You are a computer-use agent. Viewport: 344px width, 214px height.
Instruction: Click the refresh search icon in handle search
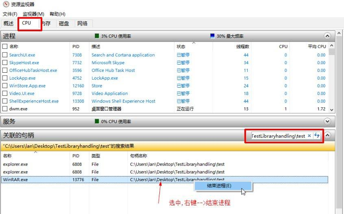[x=317, y=136]
